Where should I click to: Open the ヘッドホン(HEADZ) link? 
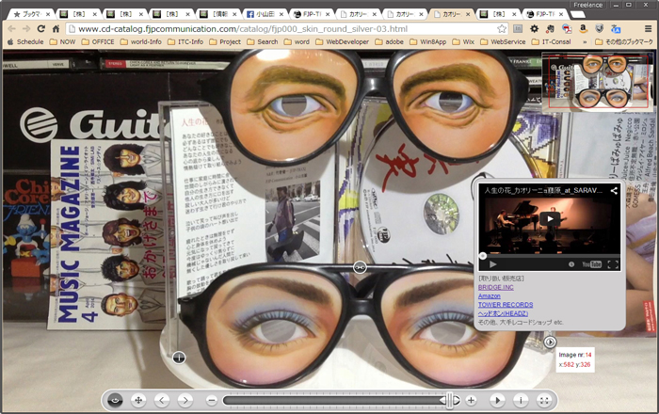(x=503, y=313)
